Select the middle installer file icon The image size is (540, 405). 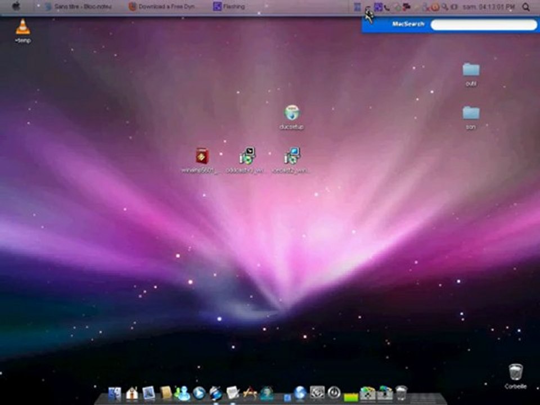[247, 156]
